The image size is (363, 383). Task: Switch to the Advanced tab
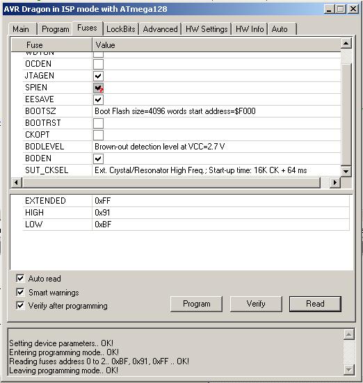click(161, 29)
